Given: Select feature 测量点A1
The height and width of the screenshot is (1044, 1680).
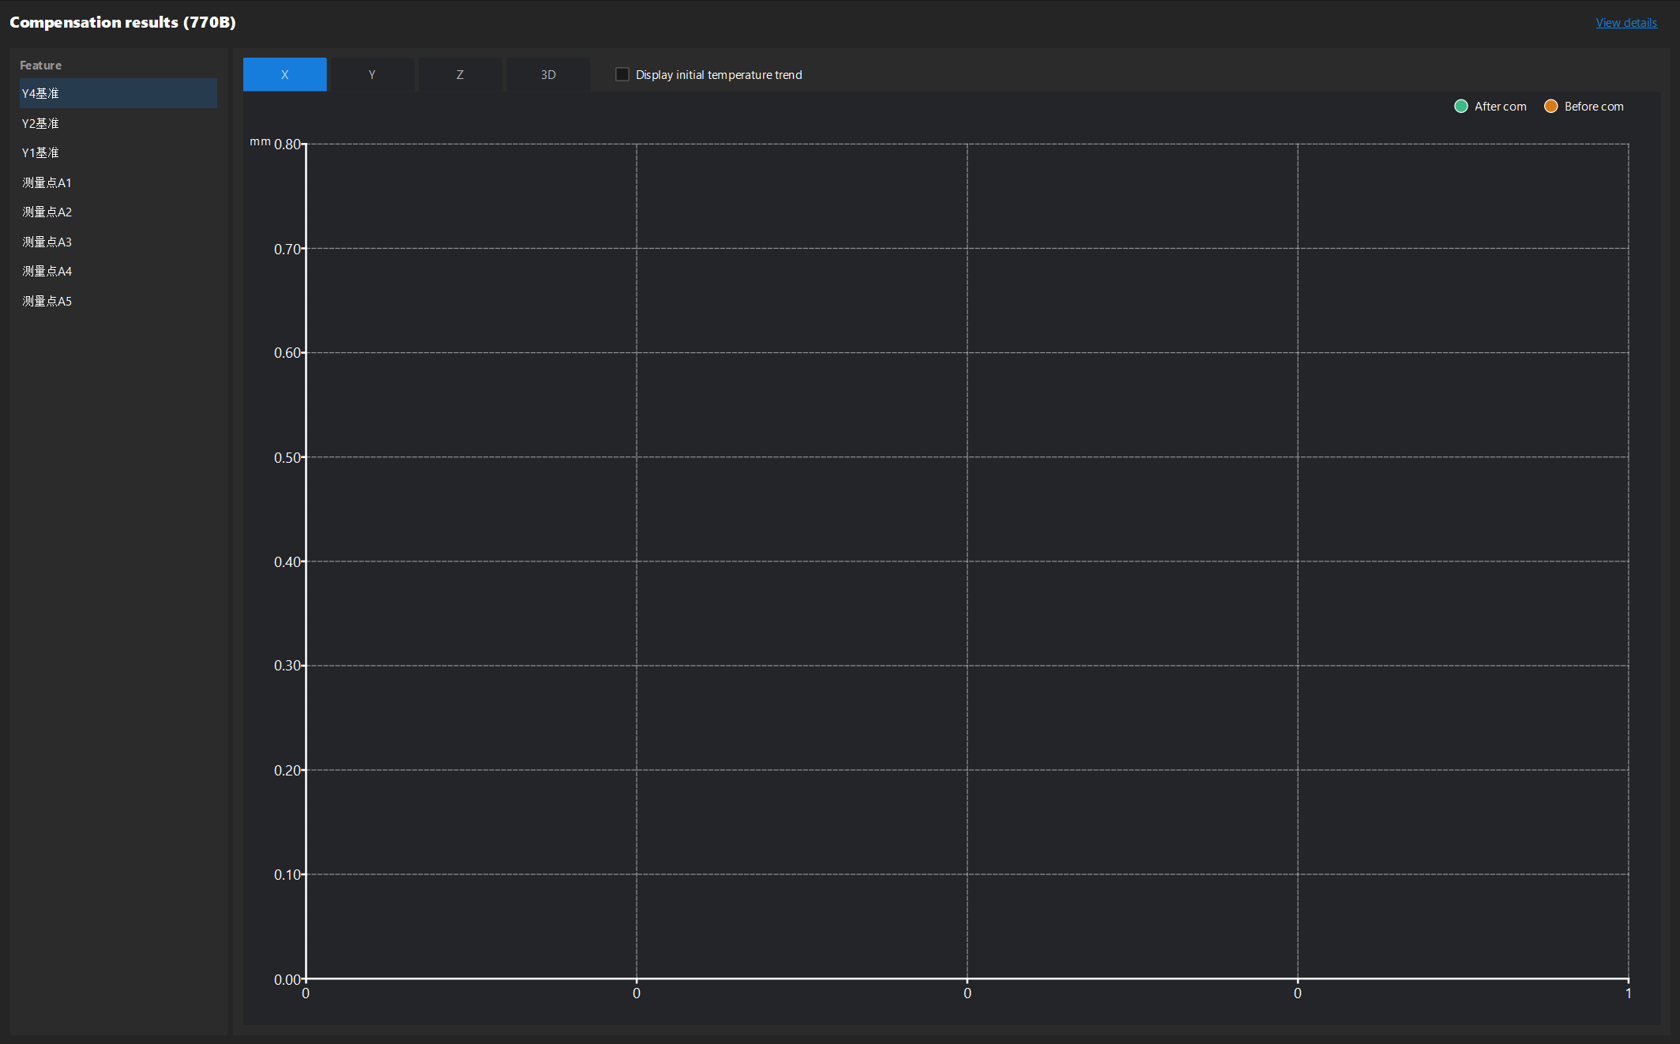Looking at the screenshot, I should (47, 182).
